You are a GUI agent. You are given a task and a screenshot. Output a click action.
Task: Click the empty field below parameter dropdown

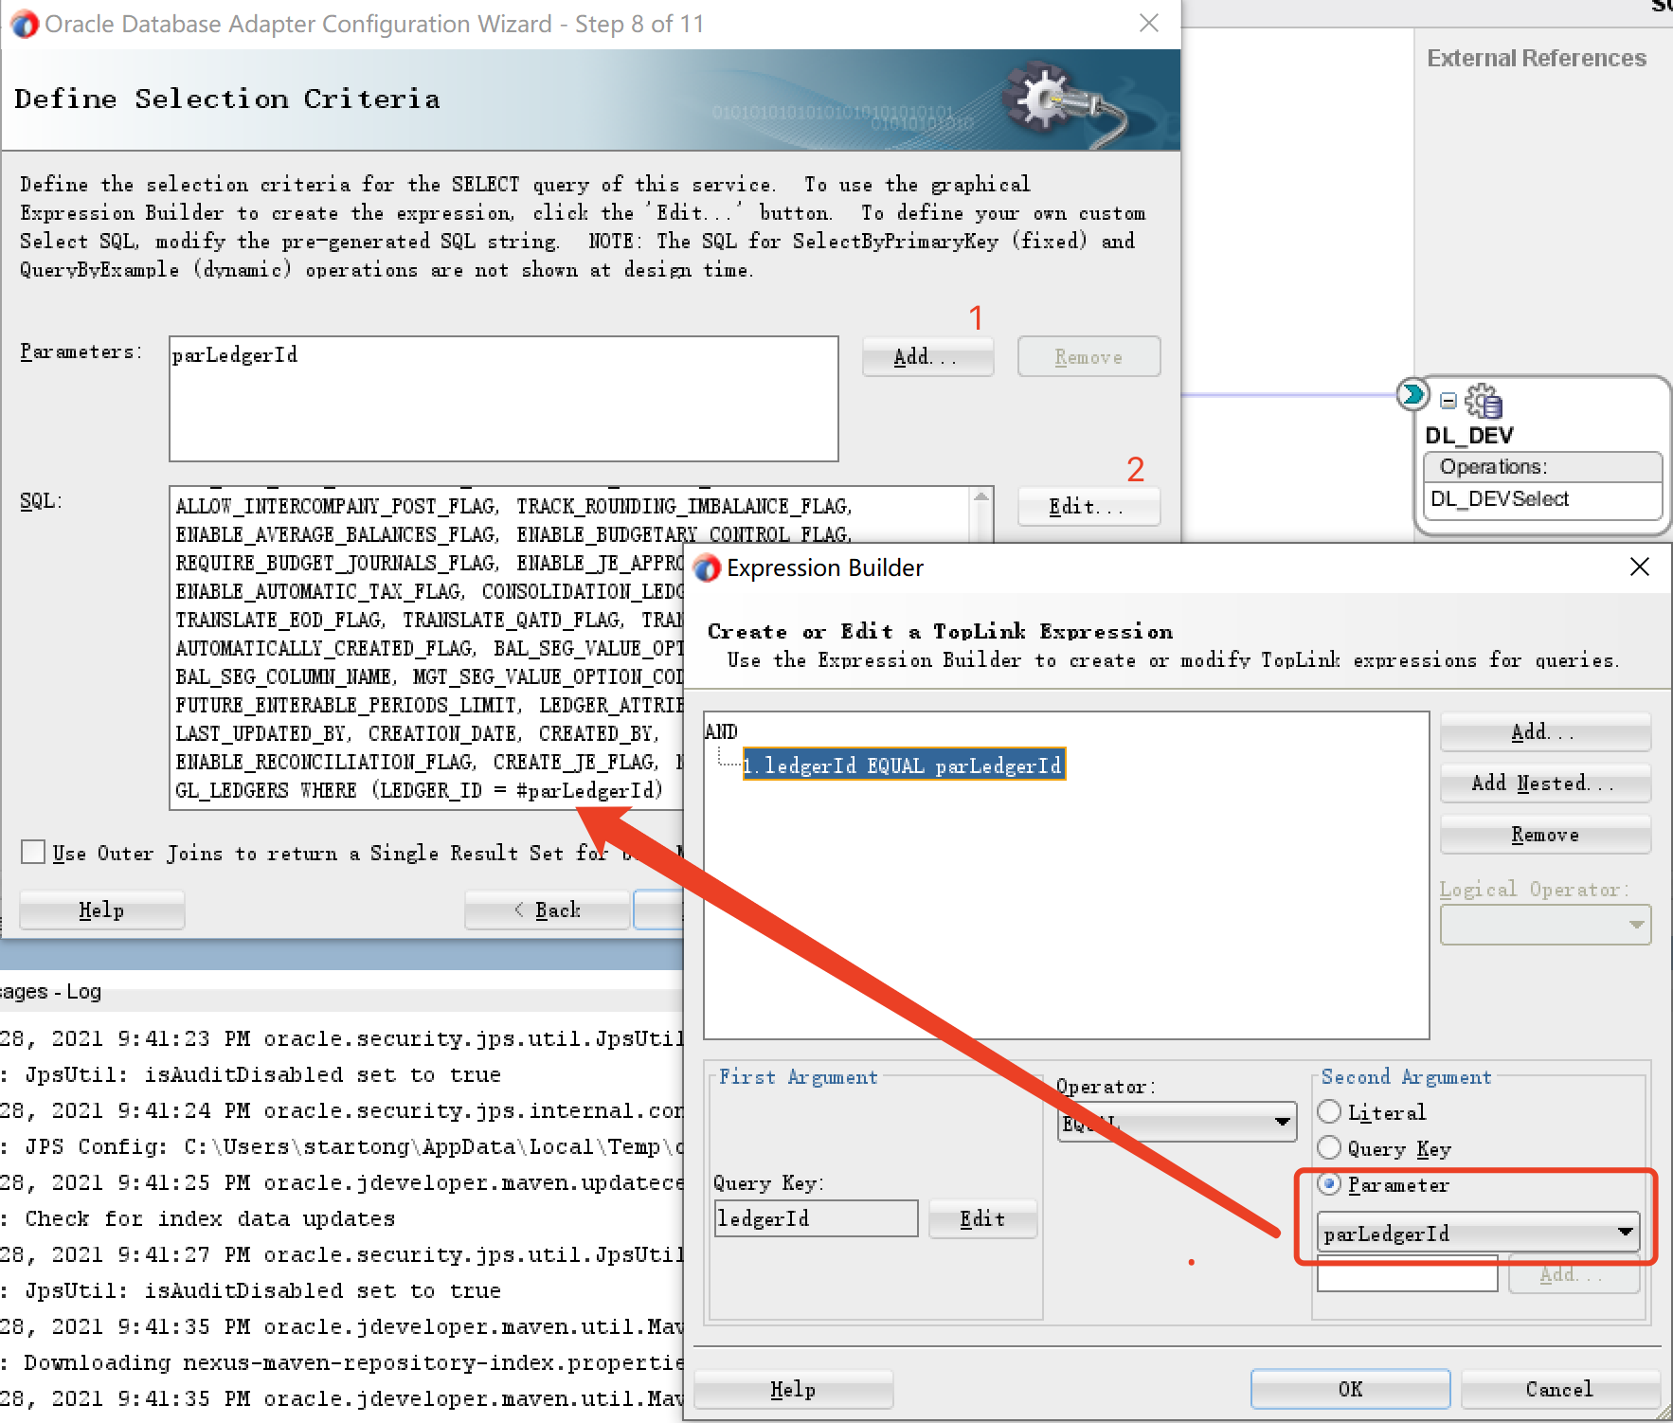tap(1407, 1274)
